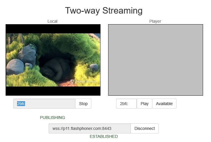Click the wss://p11.flashphoner.com:8443 URL field
The width and height of the screenshot is (211, 142).
(x=90, y=128)
